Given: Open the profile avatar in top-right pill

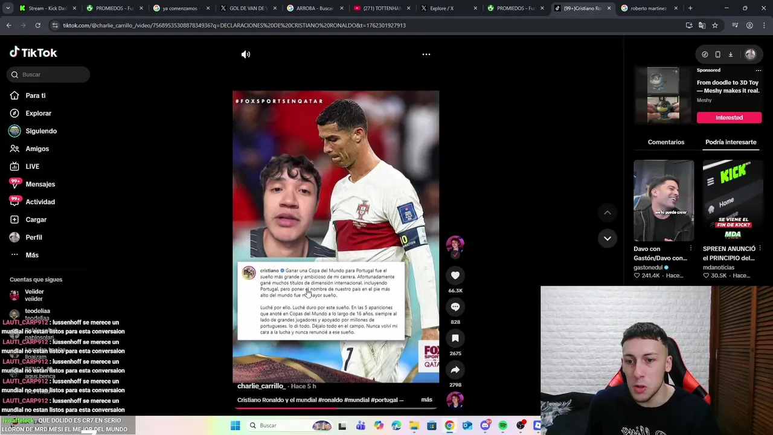Looking at the screenshot, I should (x=750, y=54).
